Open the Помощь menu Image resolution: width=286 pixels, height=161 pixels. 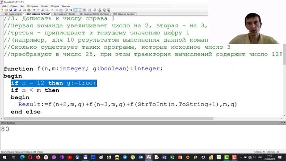pyautogui.click(x=66, y=6)
